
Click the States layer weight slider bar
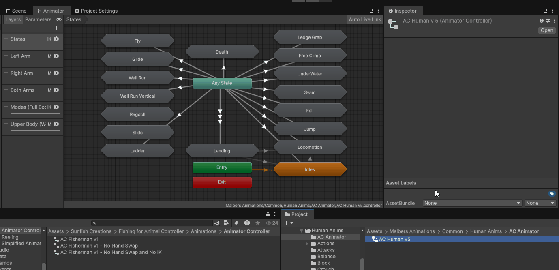[35, 45]
